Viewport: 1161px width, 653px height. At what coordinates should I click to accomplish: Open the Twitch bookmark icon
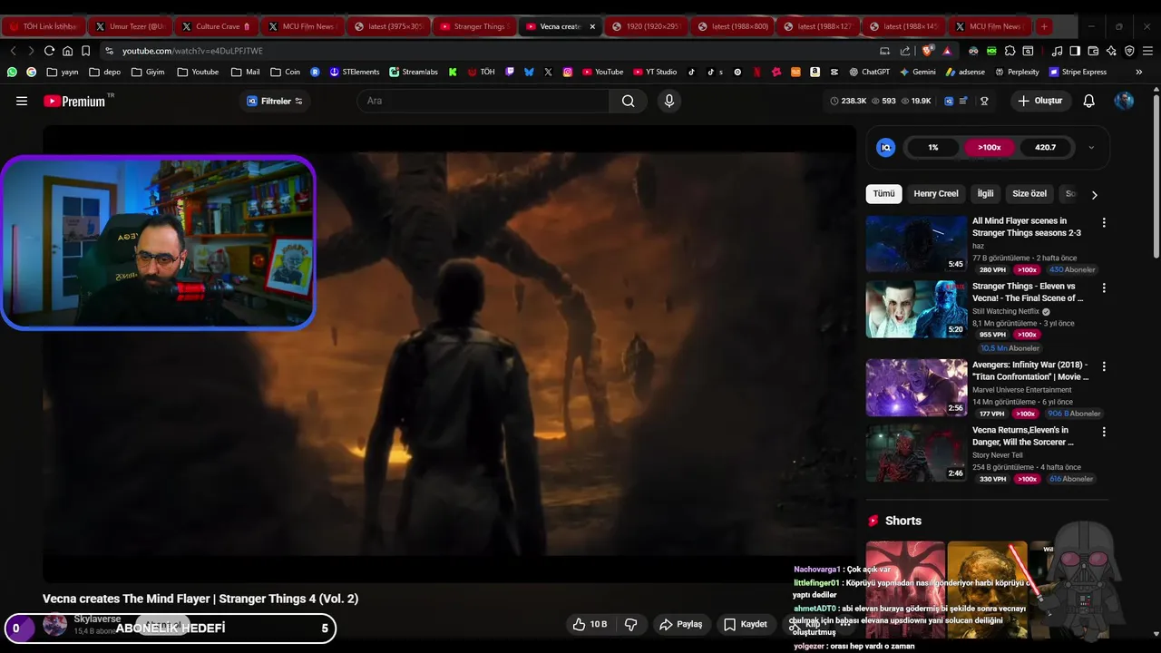coord(510,72)
